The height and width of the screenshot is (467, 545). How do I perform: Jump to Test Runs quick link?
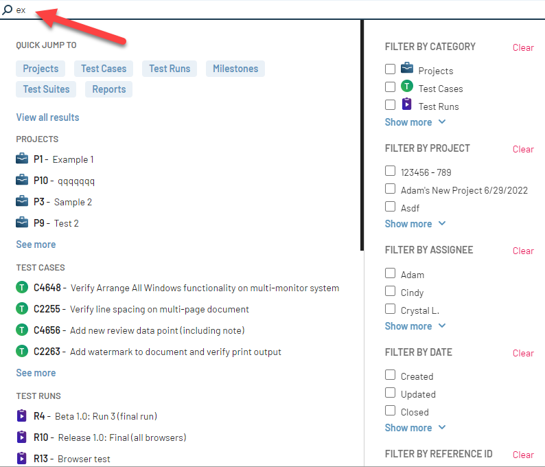170,69
